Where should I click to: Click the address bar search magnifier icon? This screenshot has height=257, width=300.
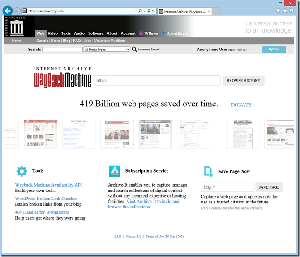tap(140, 11)
